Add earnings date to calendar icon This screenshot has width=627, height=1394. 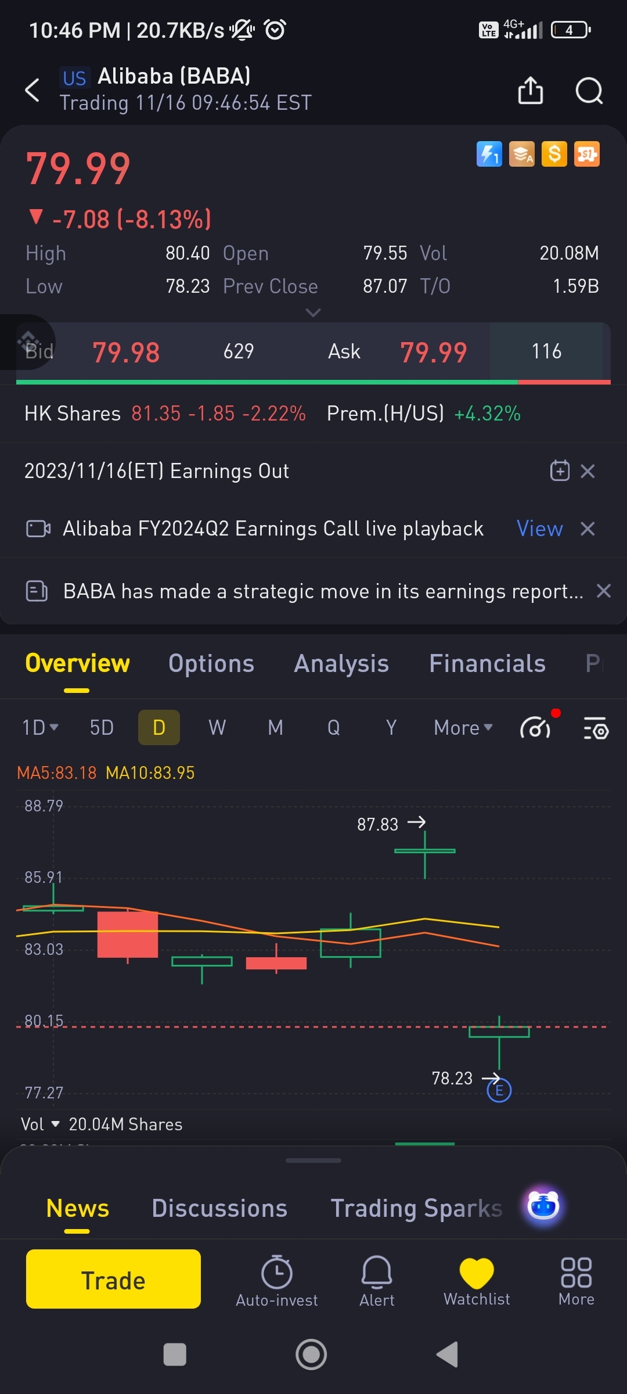pos(560,471)
